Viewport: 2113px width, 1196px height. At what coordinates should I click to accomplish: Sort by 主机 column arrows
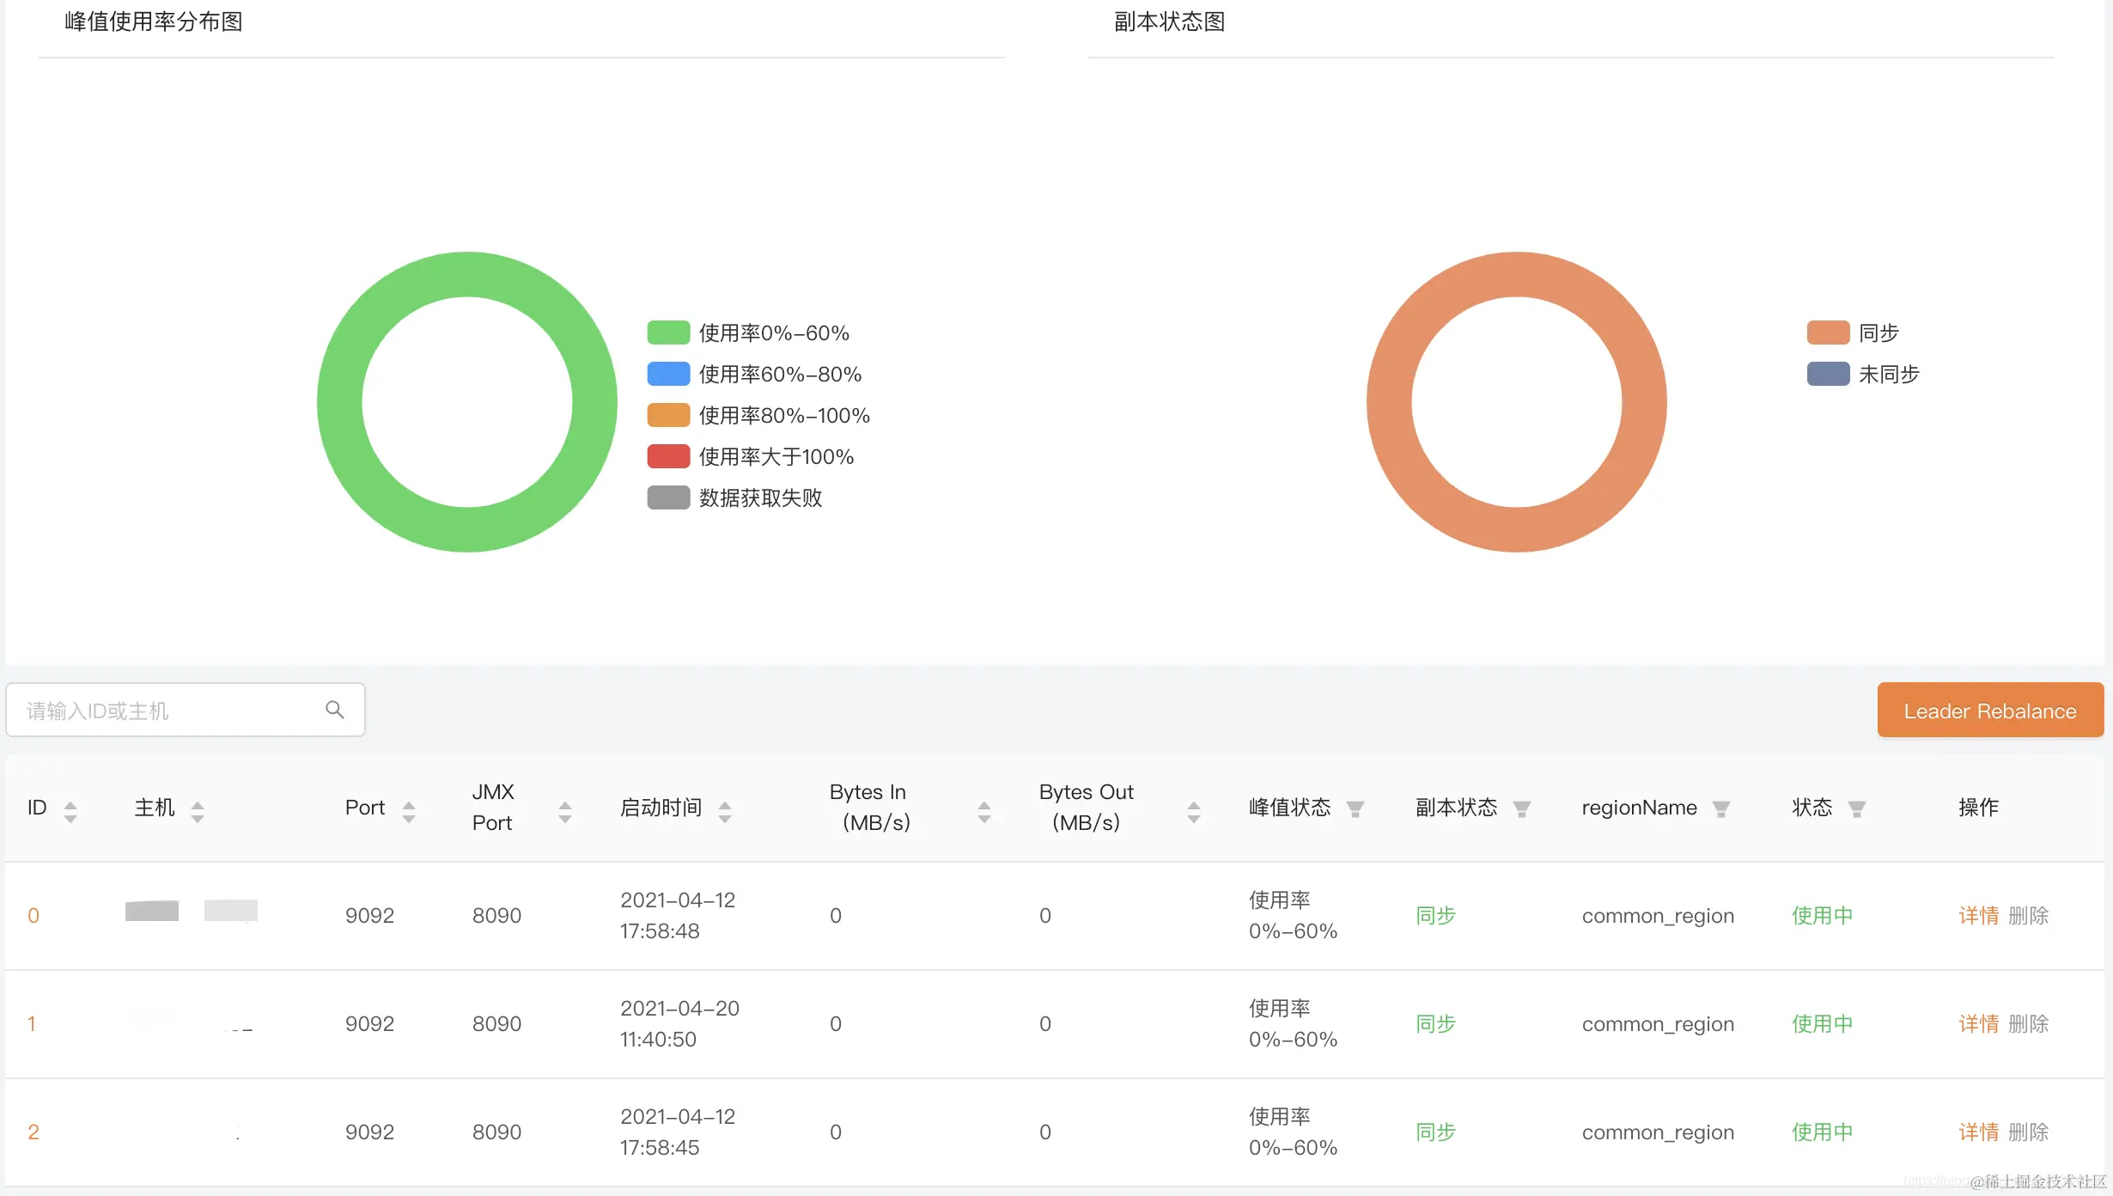click(x=198, y=811)
